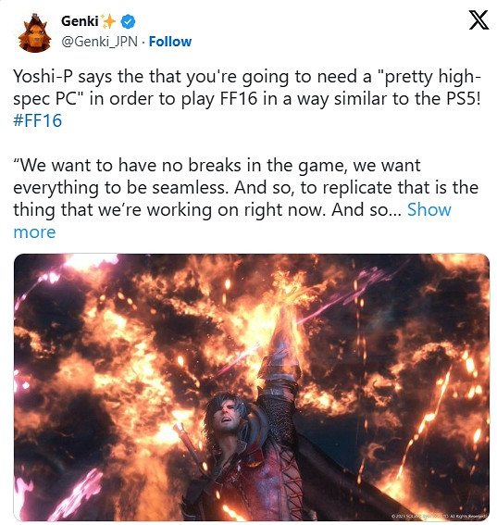Image resolution: width=497 pixels, height=525 pixels.
Task: Click the sparkle emoji beside Genki
Action: (x=108, y=22)
